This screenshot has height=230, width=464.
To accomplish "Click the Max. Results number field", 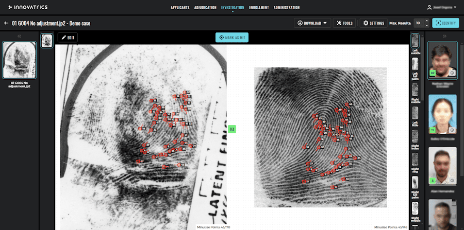I will [x=419, y=23].
